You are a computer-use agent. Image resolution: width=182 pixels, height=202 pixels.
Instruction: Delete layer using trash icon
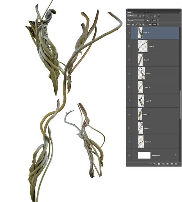(x=176, y=164)
